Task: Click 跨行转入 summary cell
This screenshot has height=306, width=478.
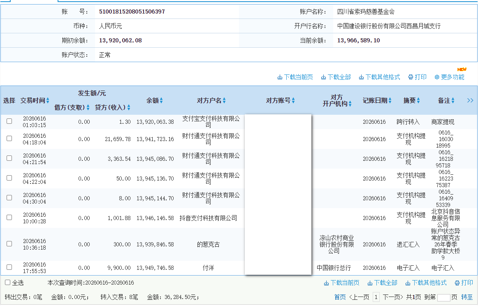Action: point(408,122)
